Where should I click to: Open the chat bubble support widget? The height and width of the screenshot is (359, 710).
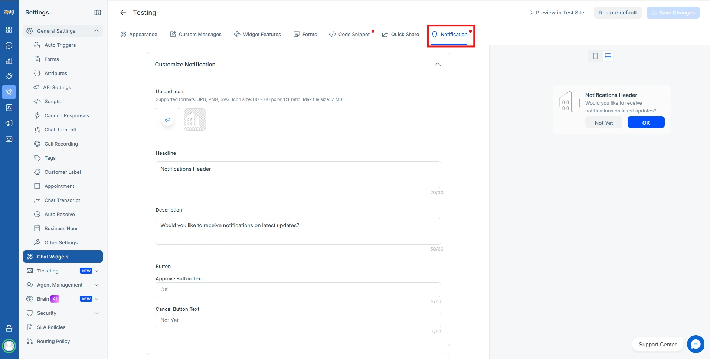[695, 344]
